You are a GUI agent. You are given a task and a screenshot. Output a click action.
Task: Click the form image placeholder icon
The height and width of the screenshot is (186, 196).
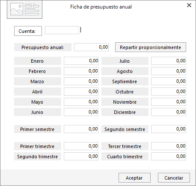(x=24, y=9)
